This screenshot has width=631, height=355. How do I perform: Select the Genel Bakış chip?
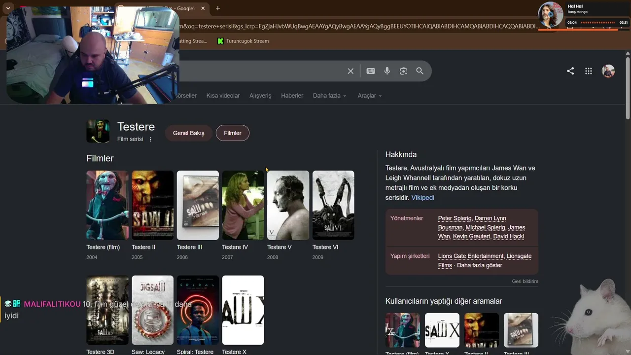188,133
